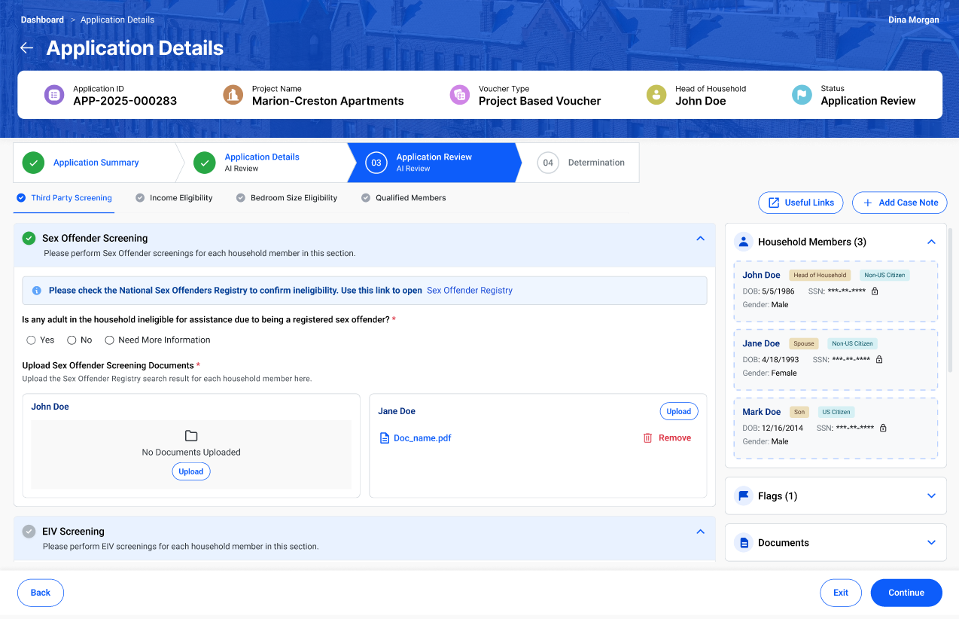Click the Application Summary progress step
Viewport: 959px width, 619px height.
pyautogui.click(x=96, y=163)
